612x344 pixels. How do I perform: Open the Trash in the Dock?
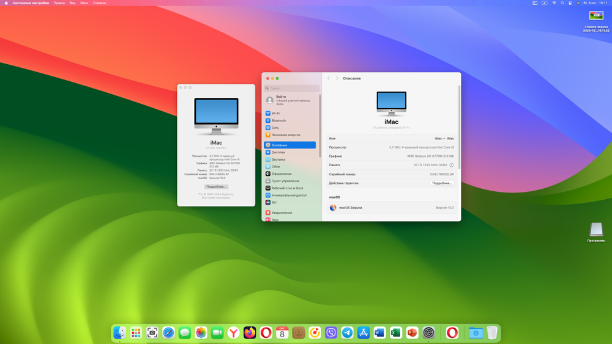point(492,333)
